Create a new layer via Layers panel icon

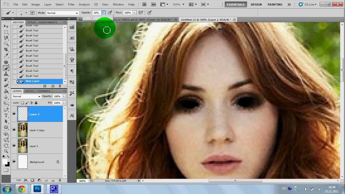pyautogui.click(x=53, y=180)
